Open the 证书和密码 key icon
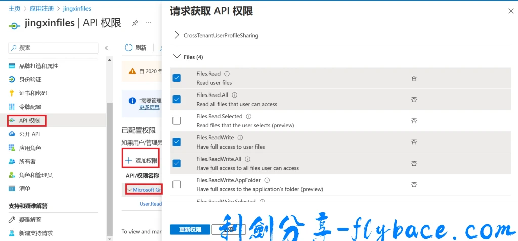This screenshot has height=241, width=518. (12, 93)
